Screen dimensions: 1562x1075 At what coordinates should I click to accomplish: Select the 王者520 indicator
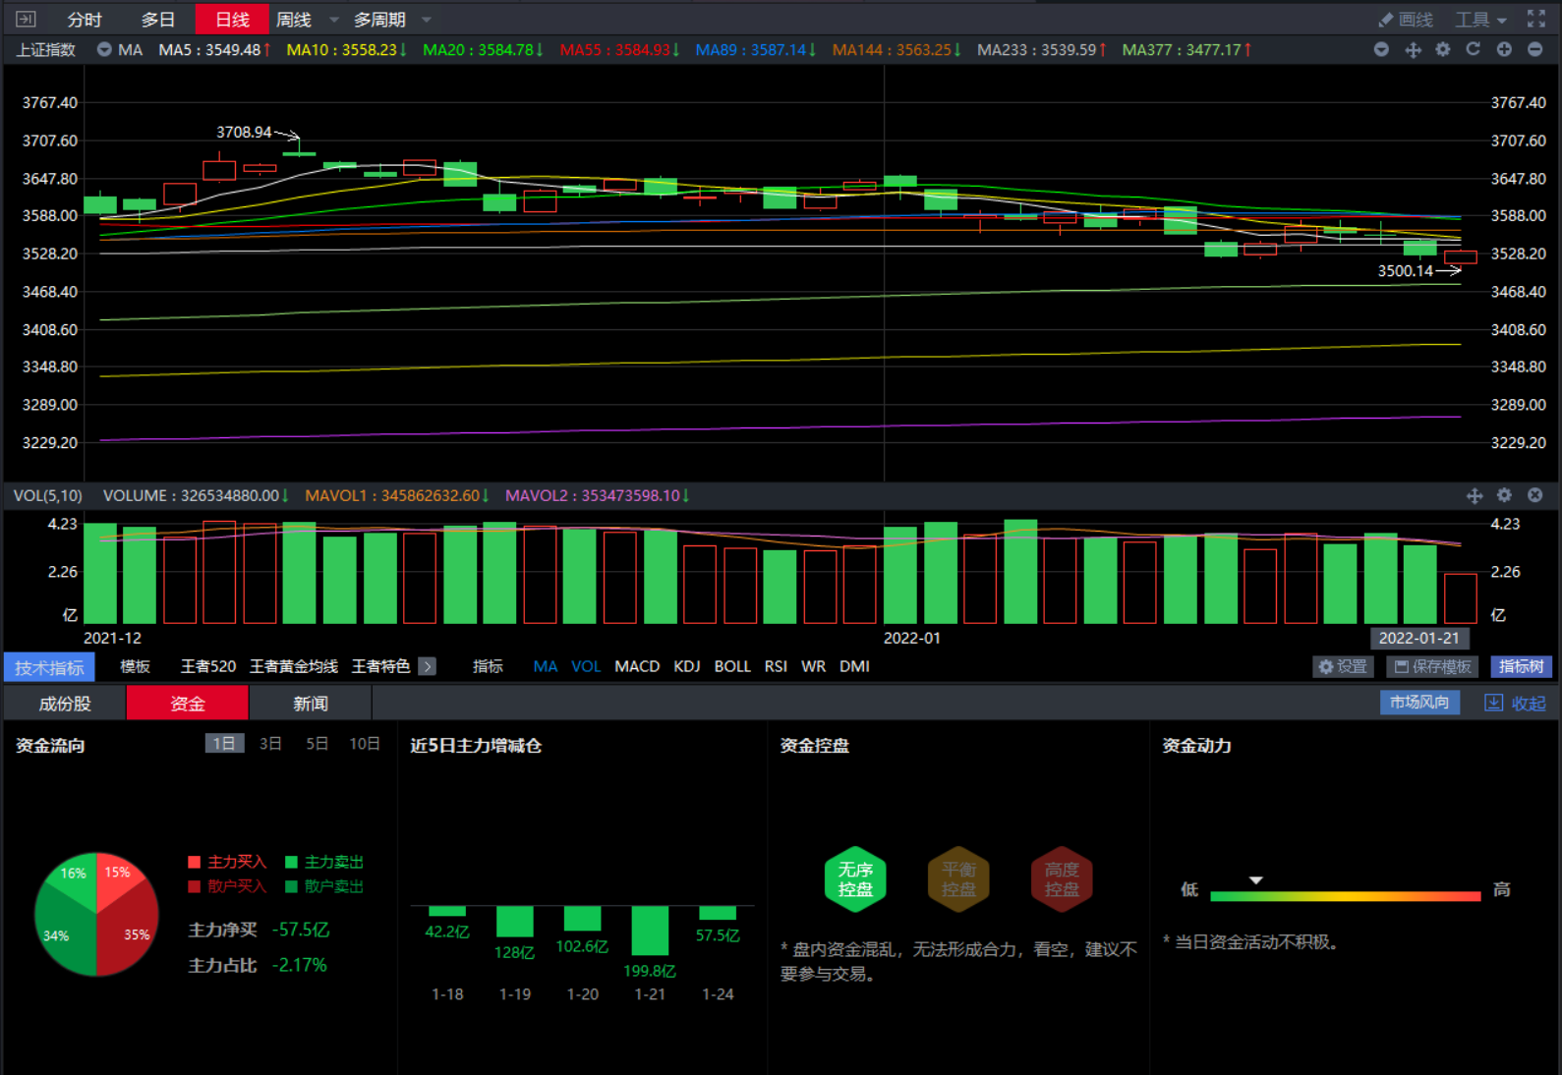pos(208,666)
